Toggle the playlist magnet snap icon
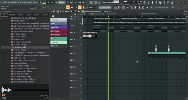This screenshot has height=100, width=188. [x=54, y=11]
